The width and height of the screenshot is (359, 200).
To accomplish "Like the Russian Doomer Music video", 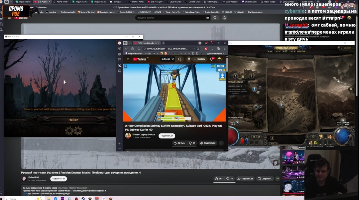I will 219,179.
